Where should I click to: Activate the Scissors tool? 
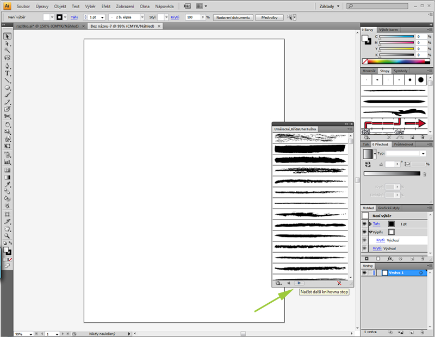pos(8,116)
